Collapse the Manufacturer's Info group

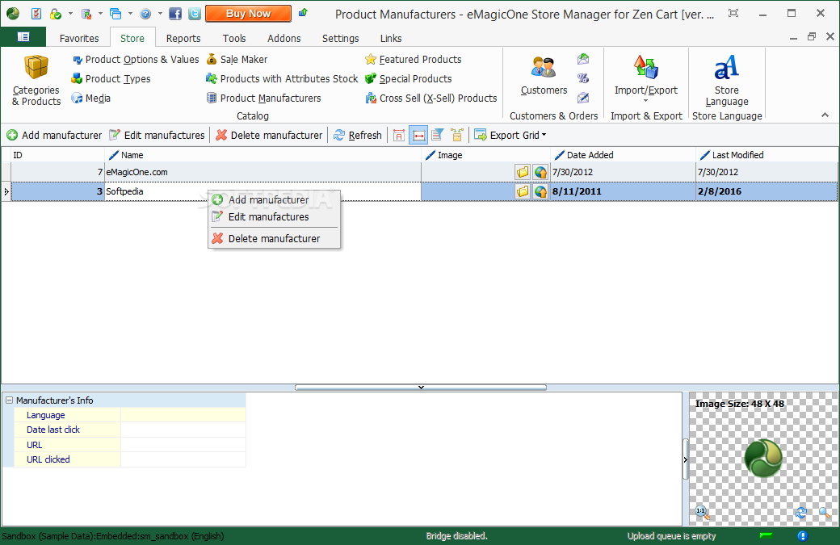[9, 400]
